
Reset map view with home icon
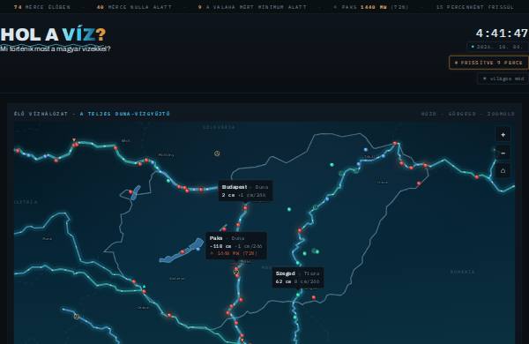[503, 171]
